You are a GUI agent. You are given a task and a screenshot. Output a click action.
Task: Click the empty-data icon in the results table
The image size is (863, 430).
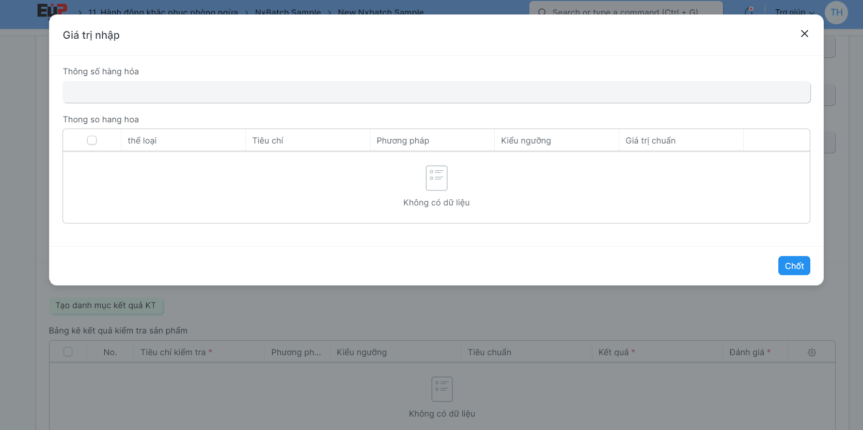click(442, 389)
